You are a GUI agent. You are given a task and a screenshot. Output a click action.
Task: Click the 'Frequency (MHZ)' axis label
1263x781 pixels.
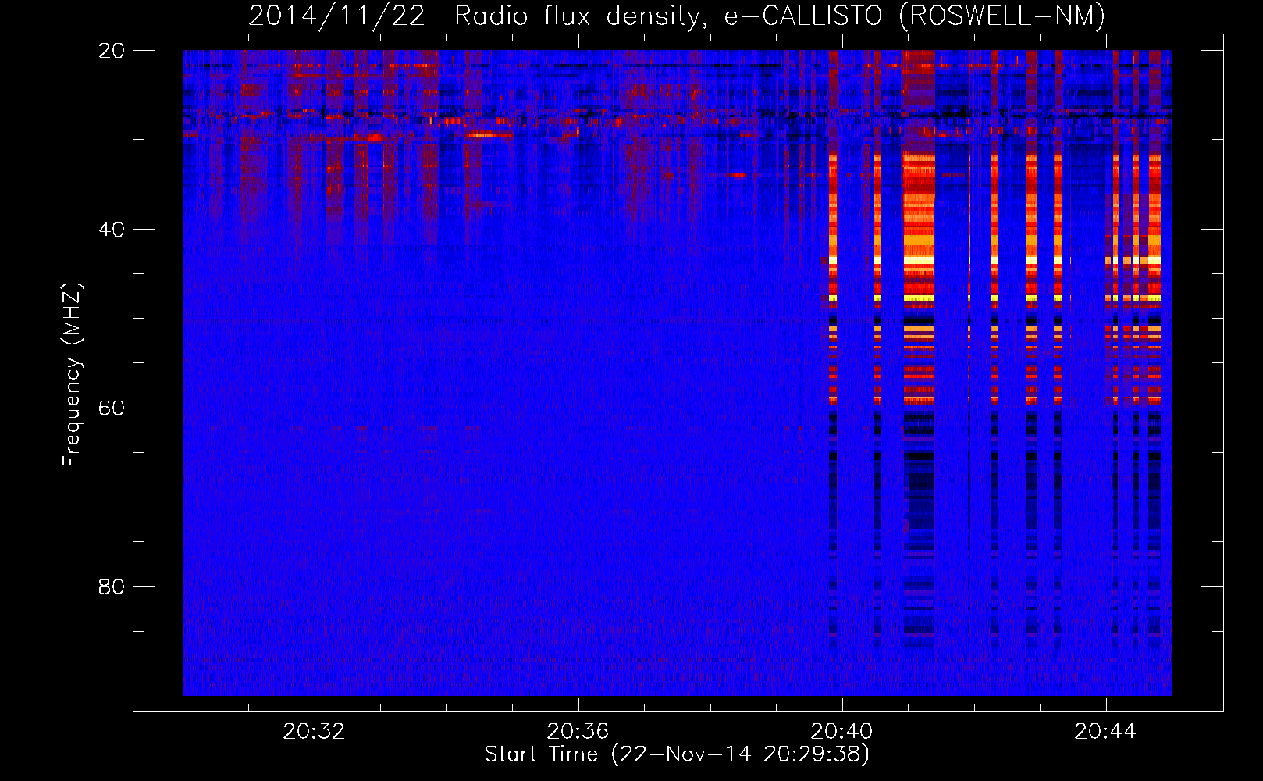(x=72, y=375)
